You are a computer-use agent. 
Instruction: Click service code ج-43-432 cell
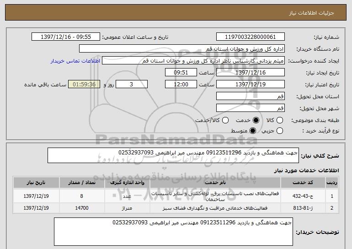click(303, 196)
